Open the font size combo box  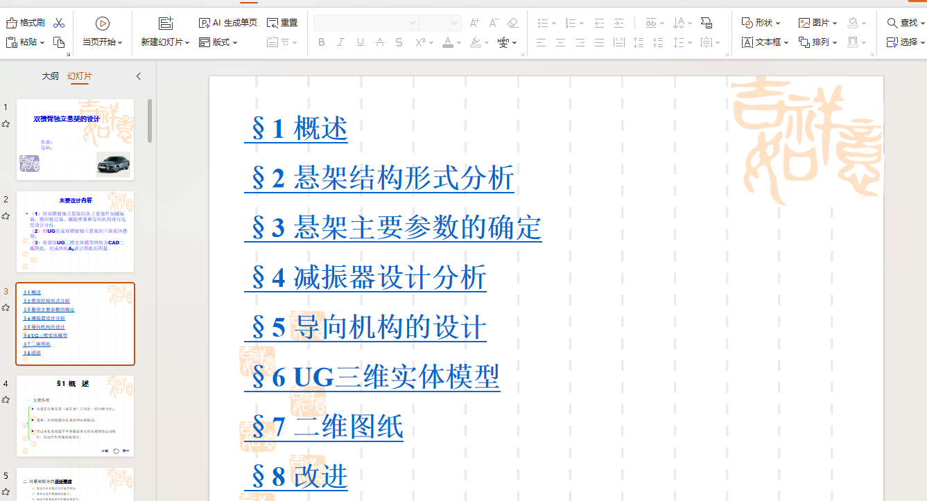click(x=440, y=23)
